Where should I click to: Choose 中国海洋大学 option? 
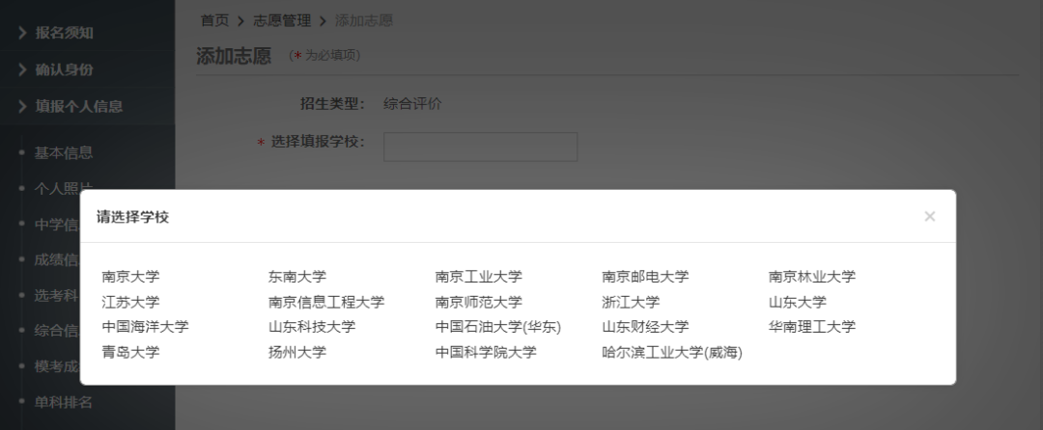pos(145,327)
